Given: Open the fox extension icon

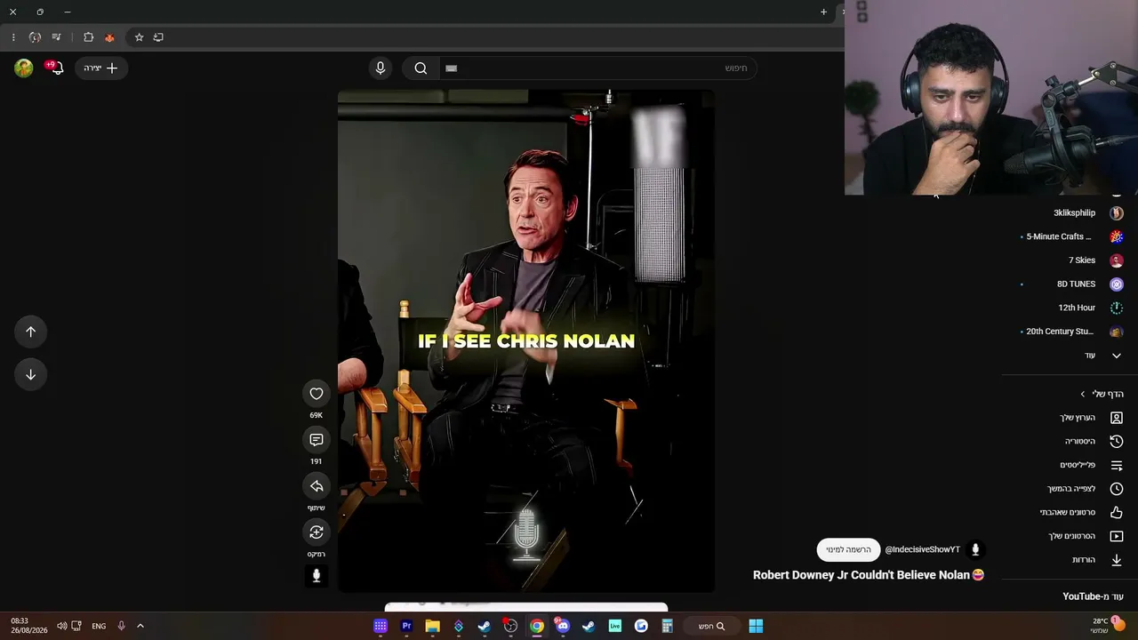Looking at the screenshot, I should 109,37.
